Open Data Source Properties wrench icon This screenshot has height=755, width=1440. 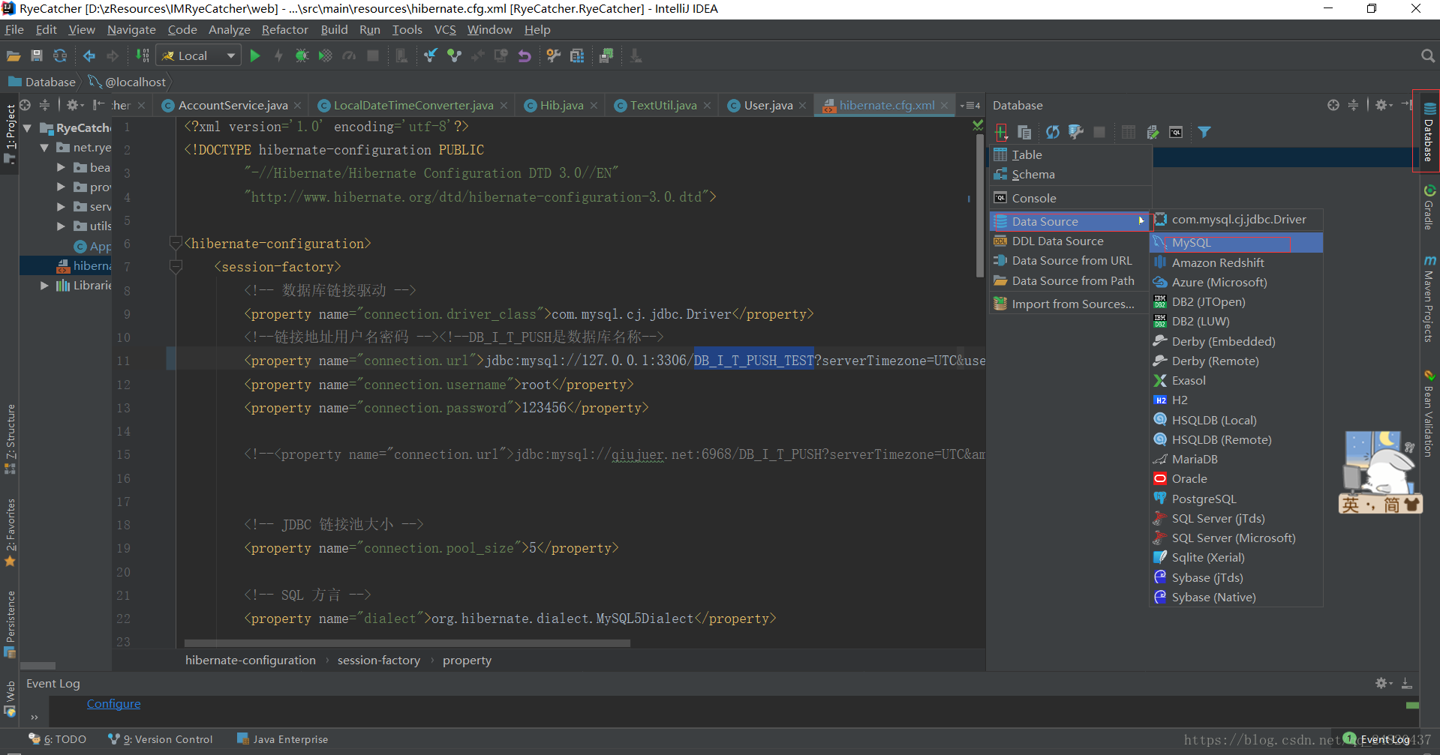click(x=1076, y=133)
